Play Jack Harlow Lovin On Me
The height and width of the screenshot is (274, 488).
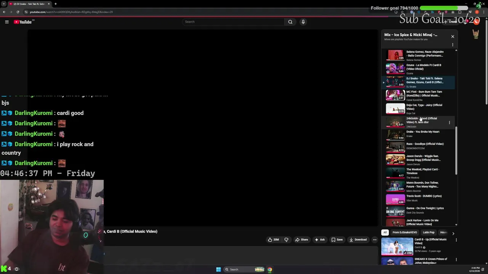[x=418, y=222]
